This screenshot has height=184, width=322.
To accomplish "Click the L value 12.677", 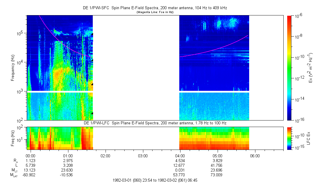I will [180, 165].
